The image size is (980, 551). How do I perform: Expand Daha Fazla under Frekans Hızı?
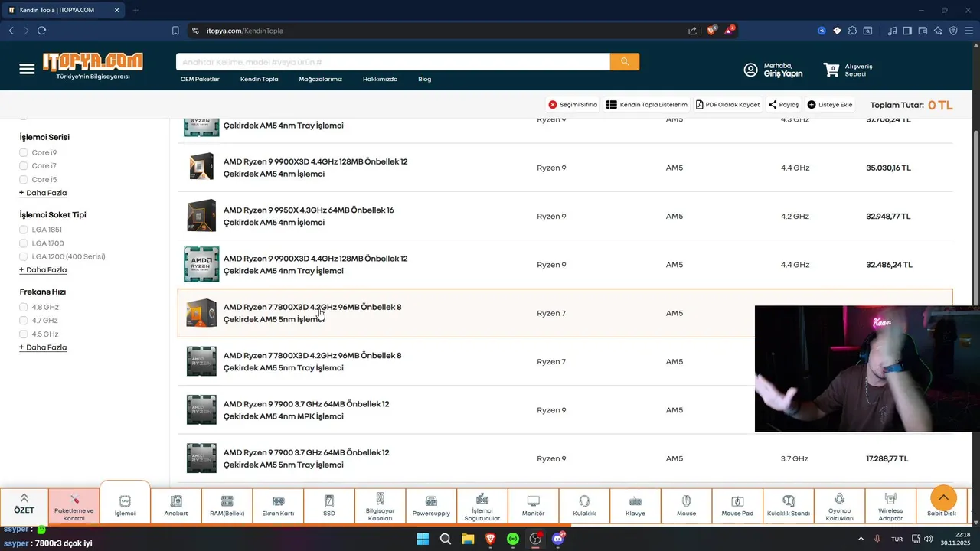43,347
